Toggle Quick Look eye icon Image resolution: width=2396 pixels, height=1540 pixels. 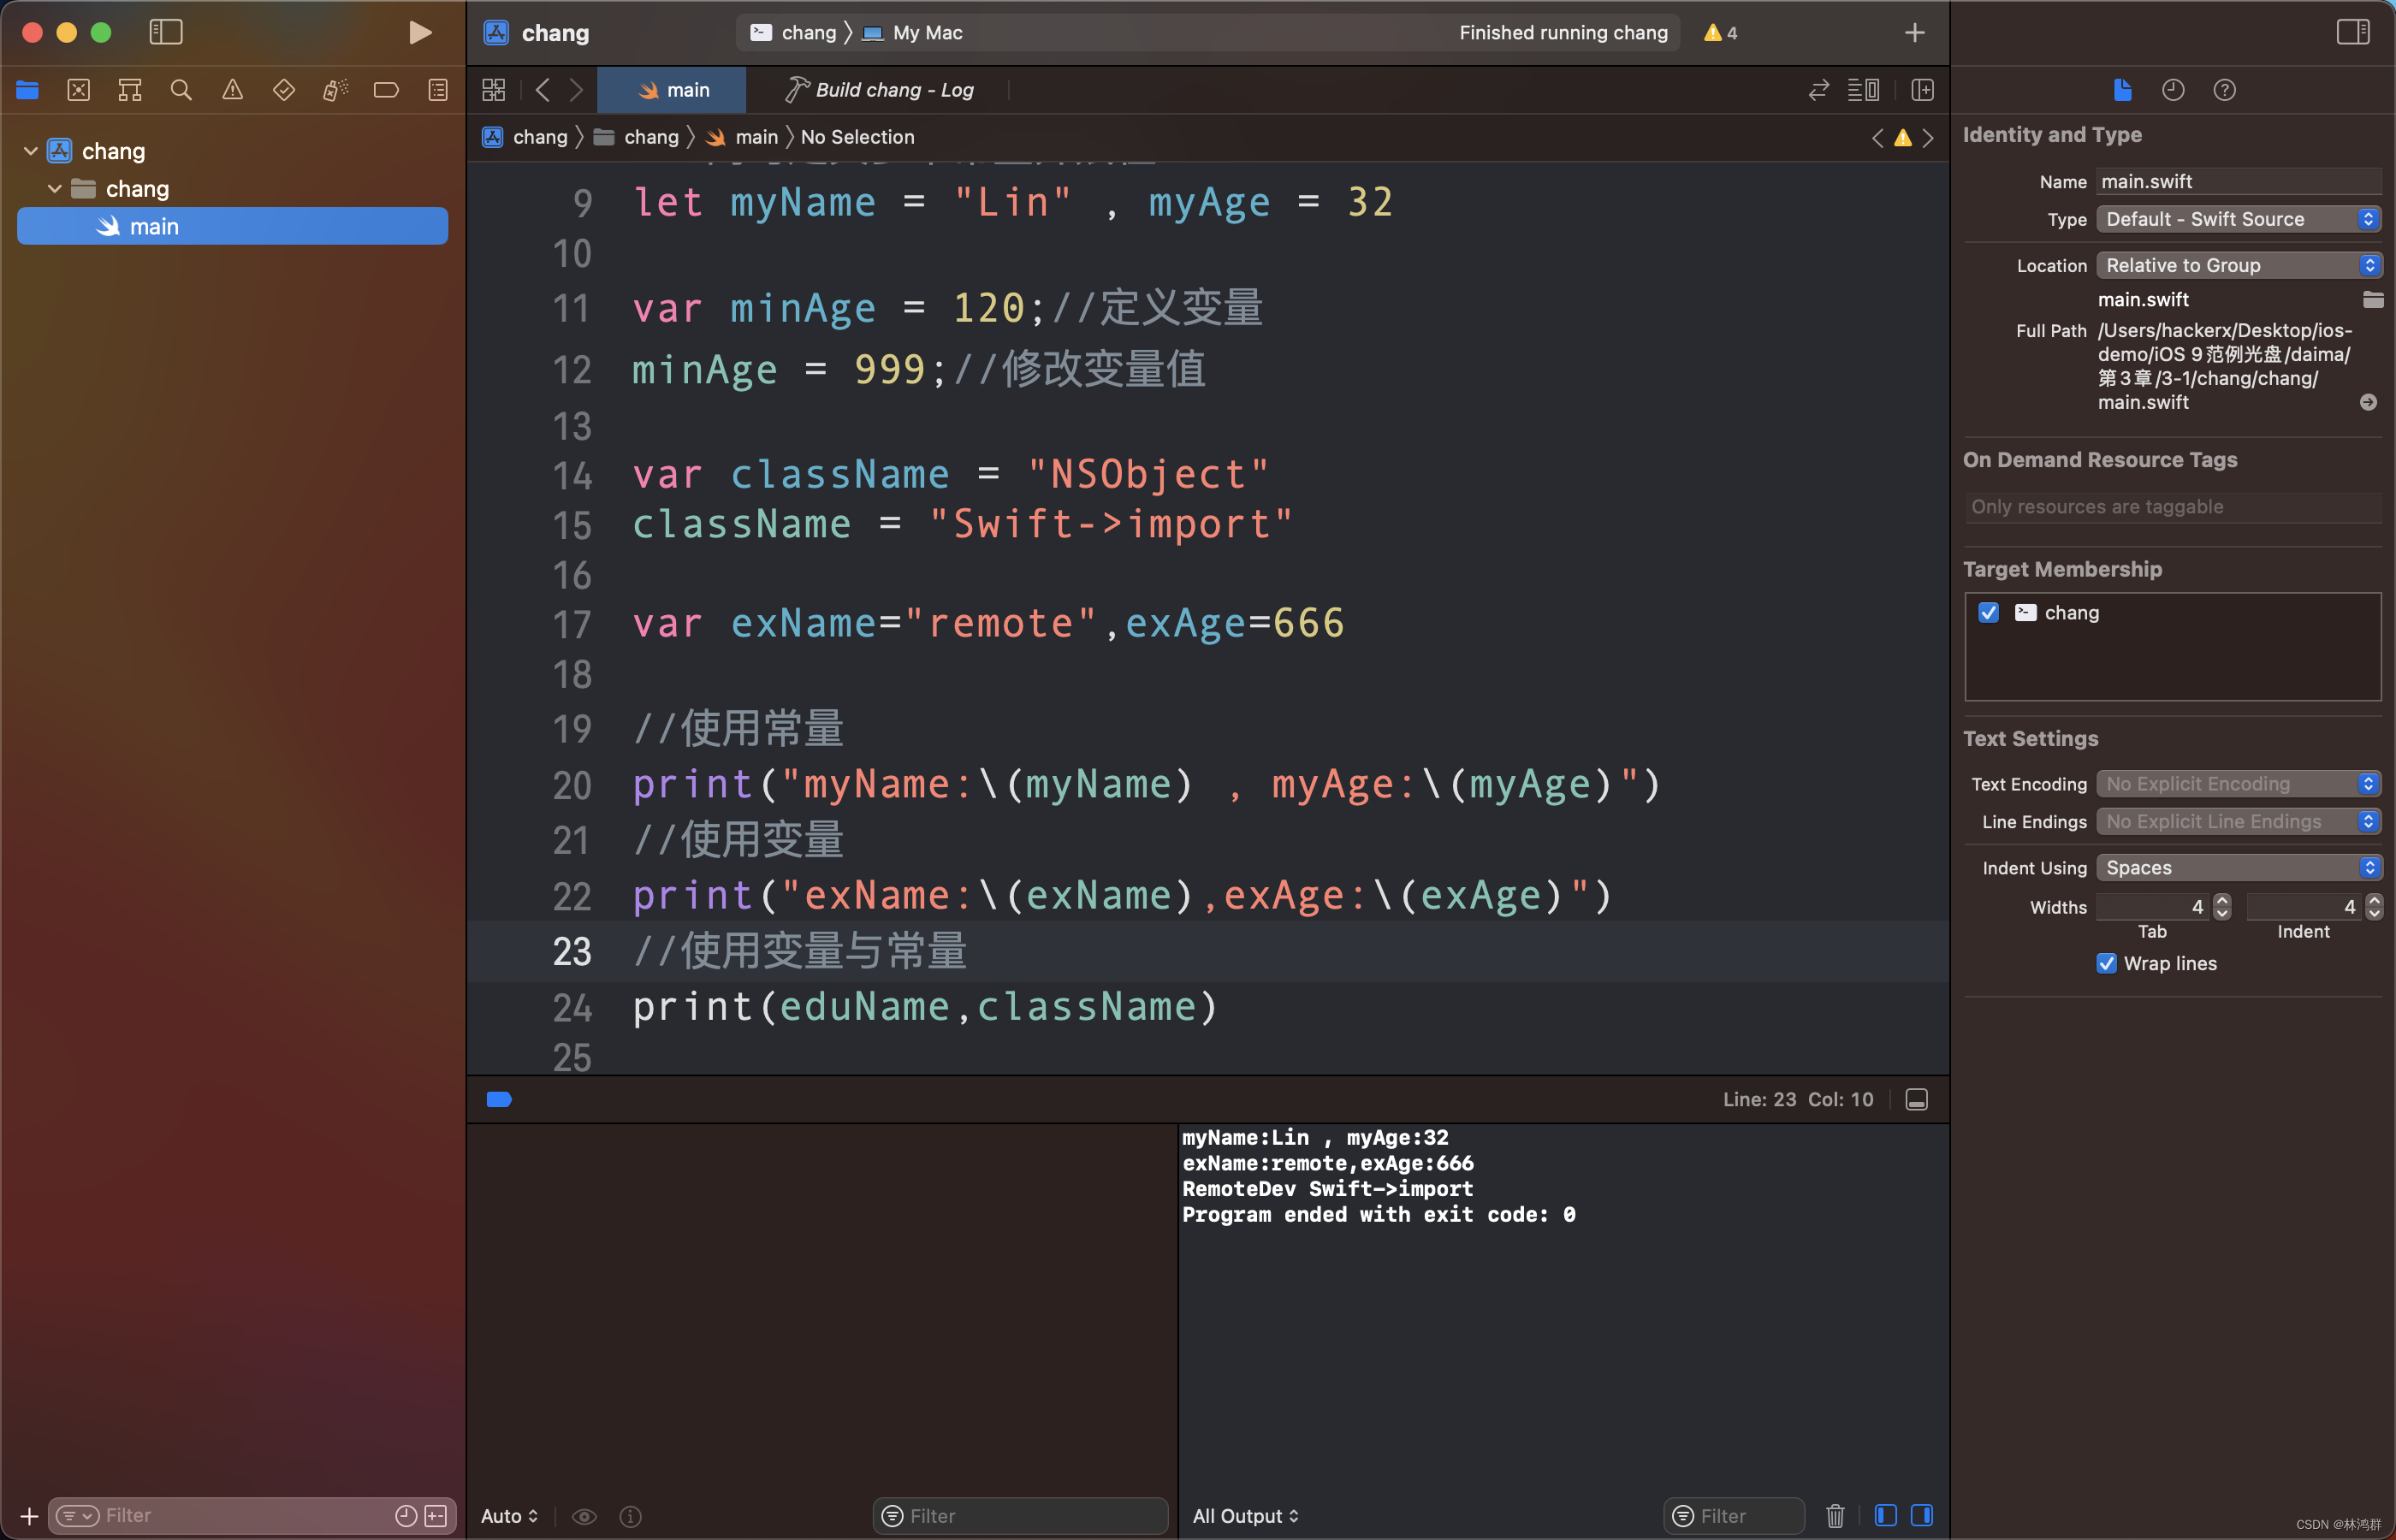[584, 1516]
